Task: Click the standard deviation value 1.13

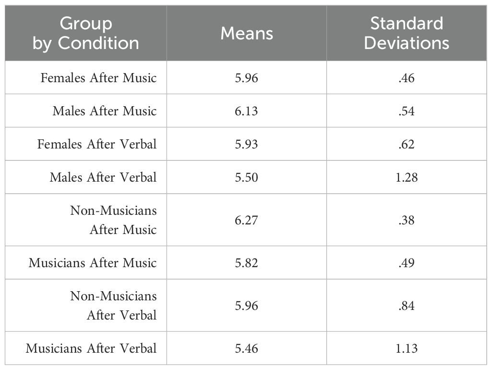Action: pos(407,348)
